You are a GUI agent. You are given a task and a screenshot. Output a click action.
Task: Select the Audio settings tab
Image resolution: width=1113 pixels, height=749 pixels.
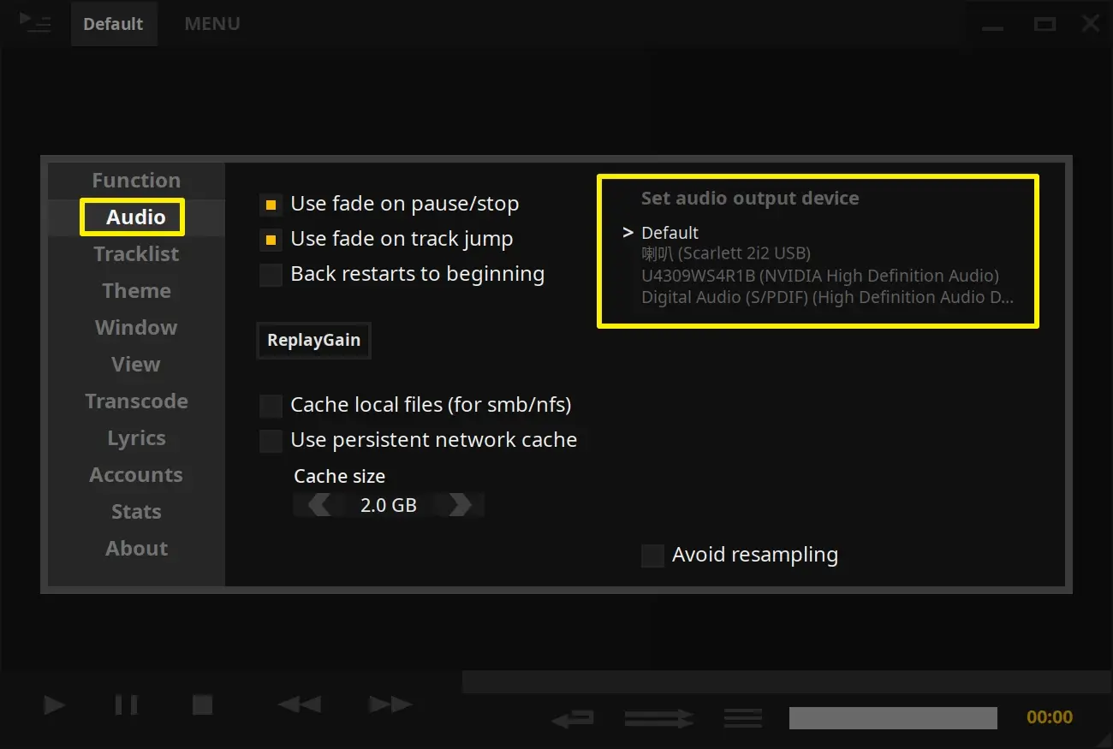pos(136,217)
